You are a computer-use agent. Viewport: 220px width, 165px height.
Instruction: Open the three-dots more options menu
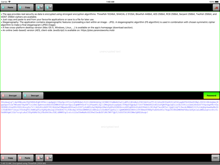click(215, 158)
